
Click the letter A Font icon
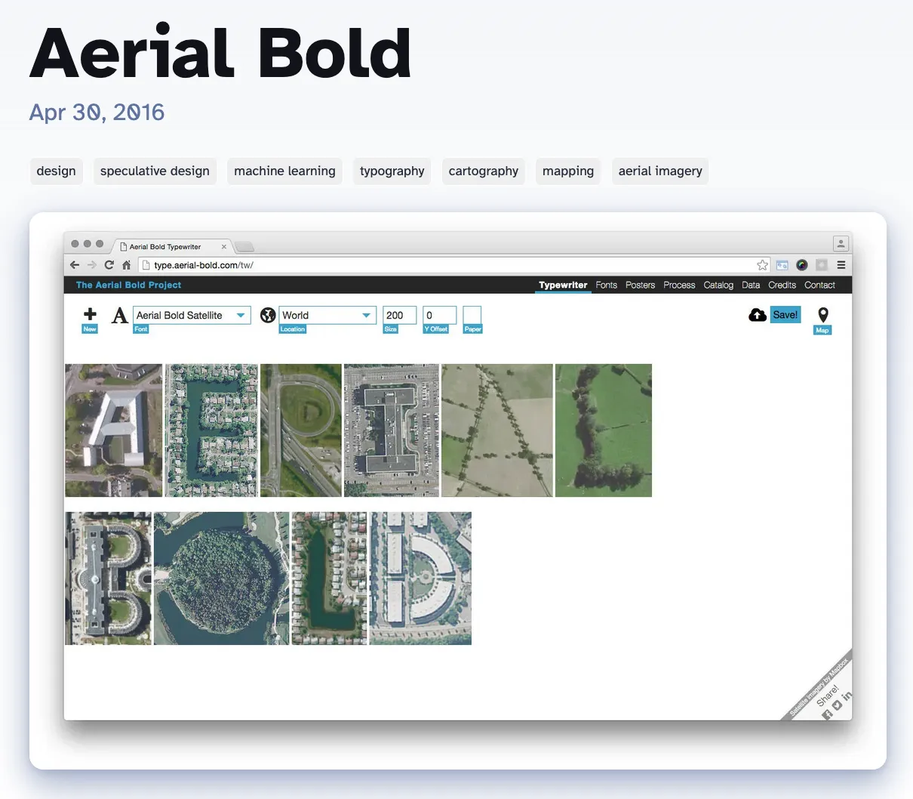click(x=119, y=315)
